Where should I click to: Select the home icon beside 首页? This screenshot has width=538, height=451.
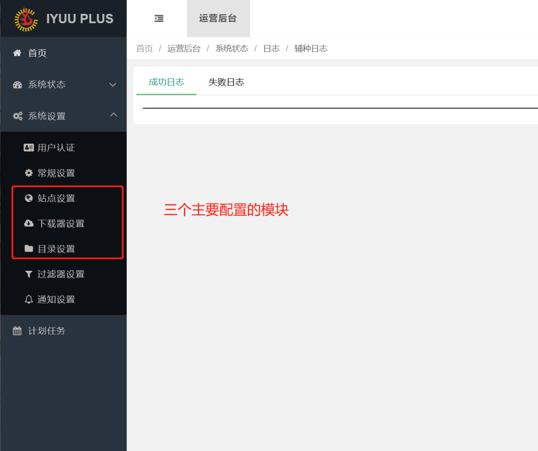tap(16, 52)
